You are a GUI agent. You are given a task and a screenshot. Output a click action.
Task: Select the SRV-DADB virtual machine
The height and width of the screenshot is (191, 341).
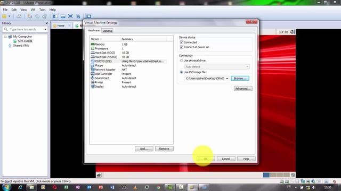25,41
